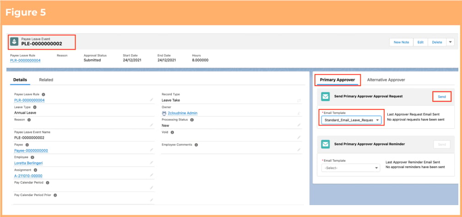Edit Processing Status via pencil icon
The width and height of the screenshot is (462, 217).
[x=299, y=125]
